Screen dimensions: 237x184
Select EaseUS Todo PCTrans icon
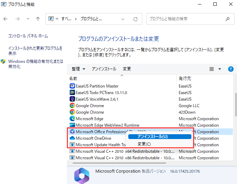pos(72,92)
